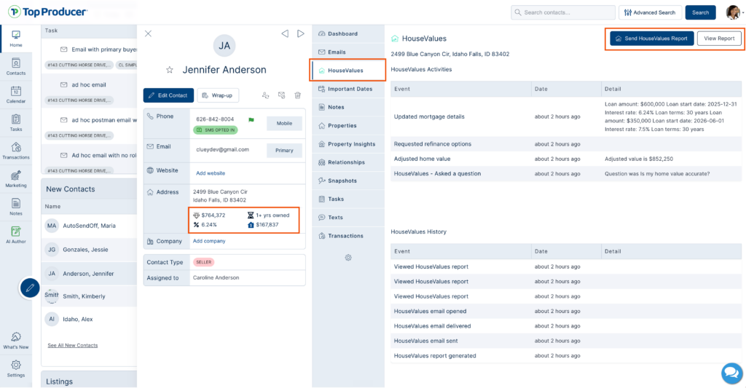746x388 pixels.
Task: Open the chat support bubble
Action: tap(731, 373)
